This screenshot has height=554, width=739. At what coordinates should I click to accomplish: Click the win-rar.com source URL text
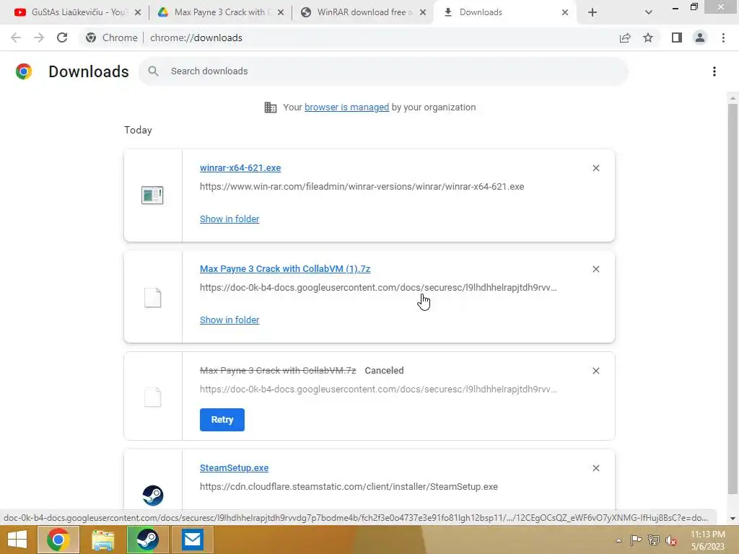click(362, 187)
